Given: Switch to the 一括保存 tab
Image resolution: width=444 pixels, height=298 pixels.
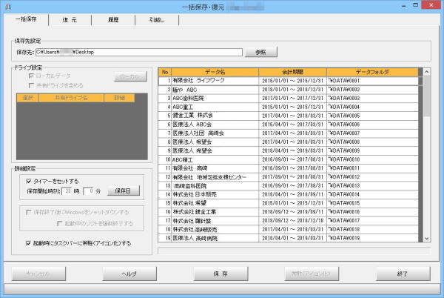Looking at the screenshot, I should click(26, 19).
